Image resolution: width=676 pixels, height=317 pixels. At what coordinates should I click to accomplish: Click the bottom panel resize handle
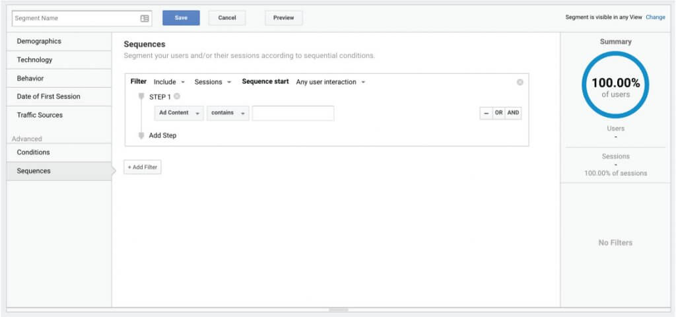338,310
